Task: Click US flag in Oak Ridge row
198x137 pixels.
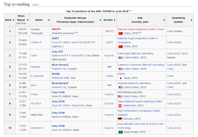Action: [x=121, y=58]
